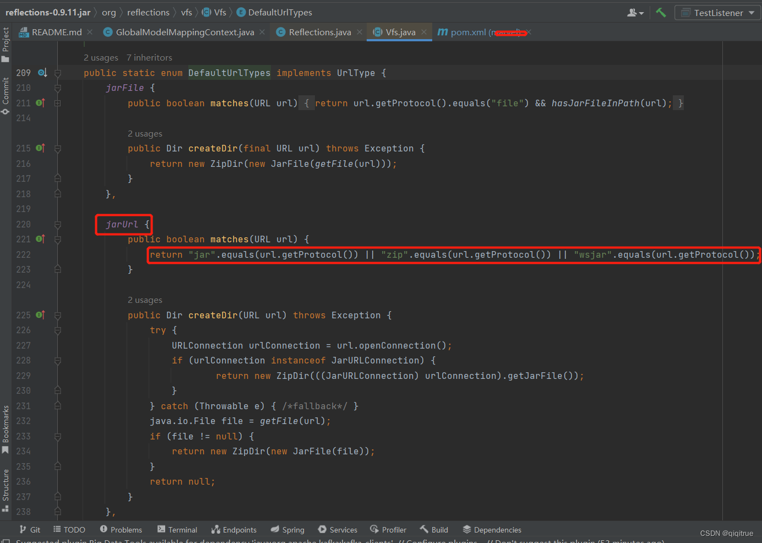
Task: Click "return null;" on line 236
Action: coord(182,481)
